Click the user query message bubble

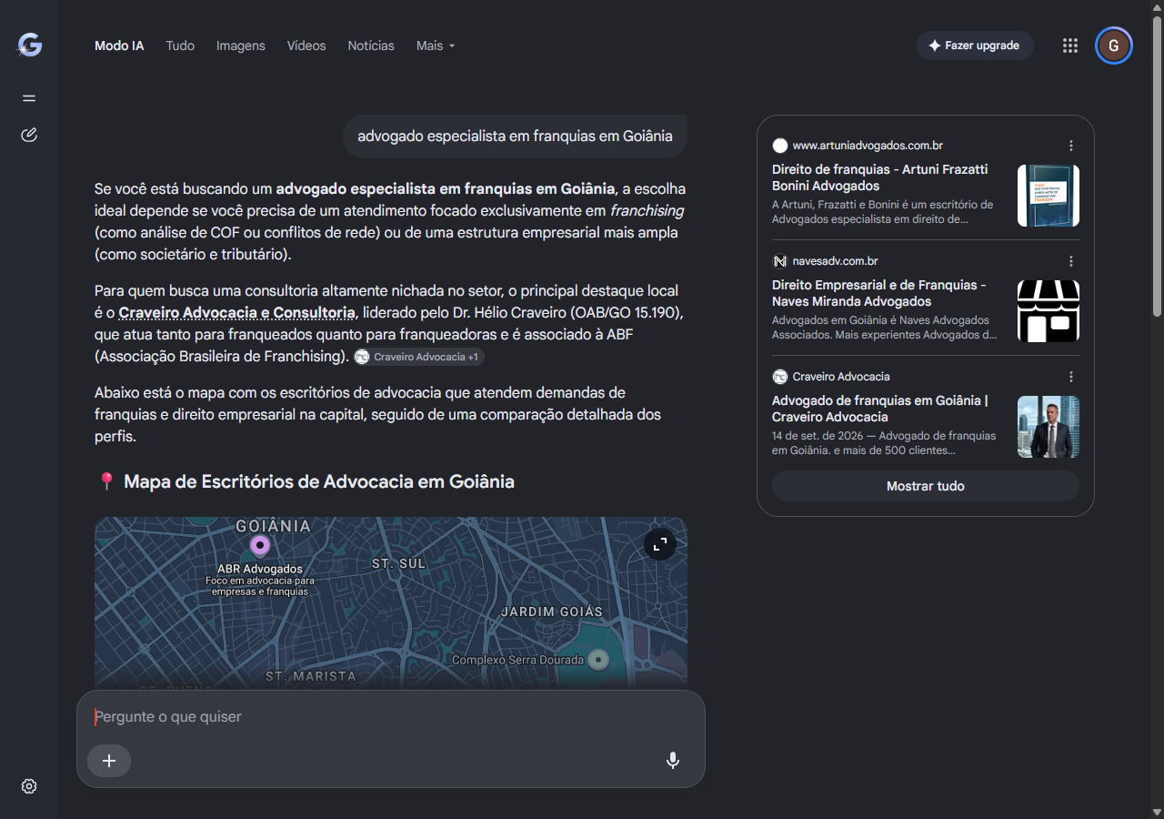pyautogui.click(x=515, y=136)
